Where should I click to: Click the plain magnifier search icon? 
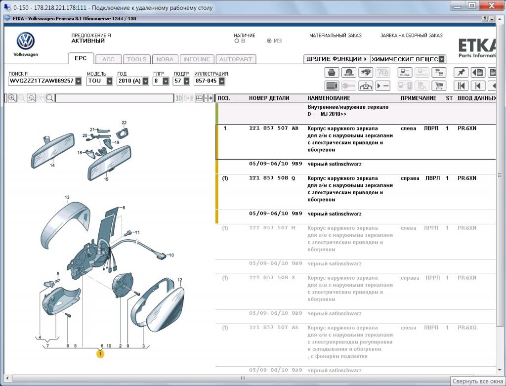[x=50, y=98]
